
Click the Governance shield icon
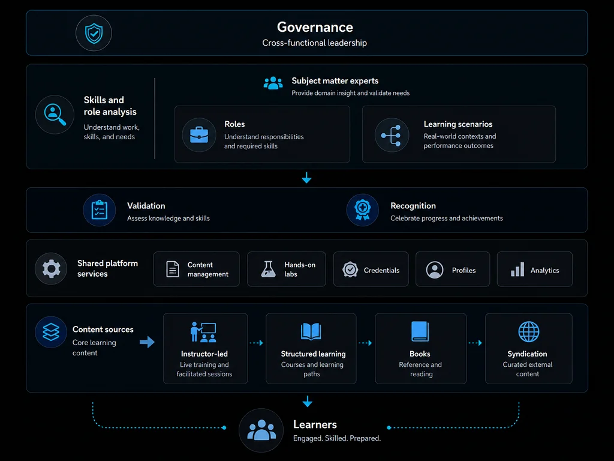click(x=94, y=33)
